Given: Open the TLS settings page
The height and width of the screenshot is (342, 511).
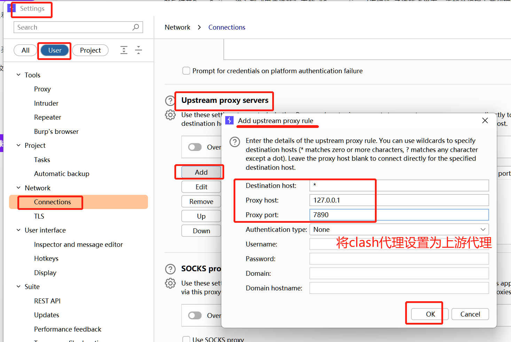Looking at the screenshot, I should (39, 216).
